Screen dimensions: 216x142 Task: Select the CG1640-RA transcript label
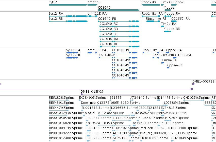coord(109,39)
